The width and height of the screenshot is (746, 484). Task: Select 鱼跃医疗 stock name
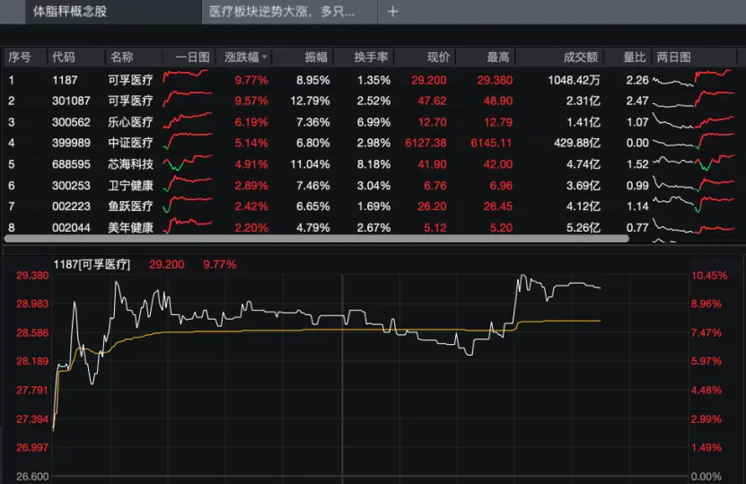pyautogui.click(x=130, y=206)
